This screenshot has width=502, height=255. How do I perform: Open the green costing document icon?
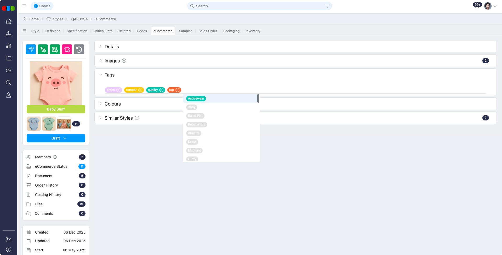tap(55, 49)
